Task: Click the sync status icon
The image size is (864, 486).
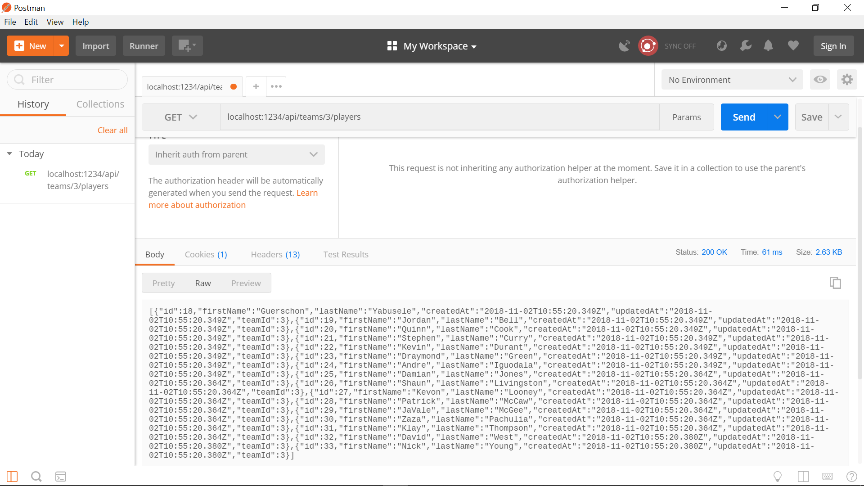Action: point(648,46)
